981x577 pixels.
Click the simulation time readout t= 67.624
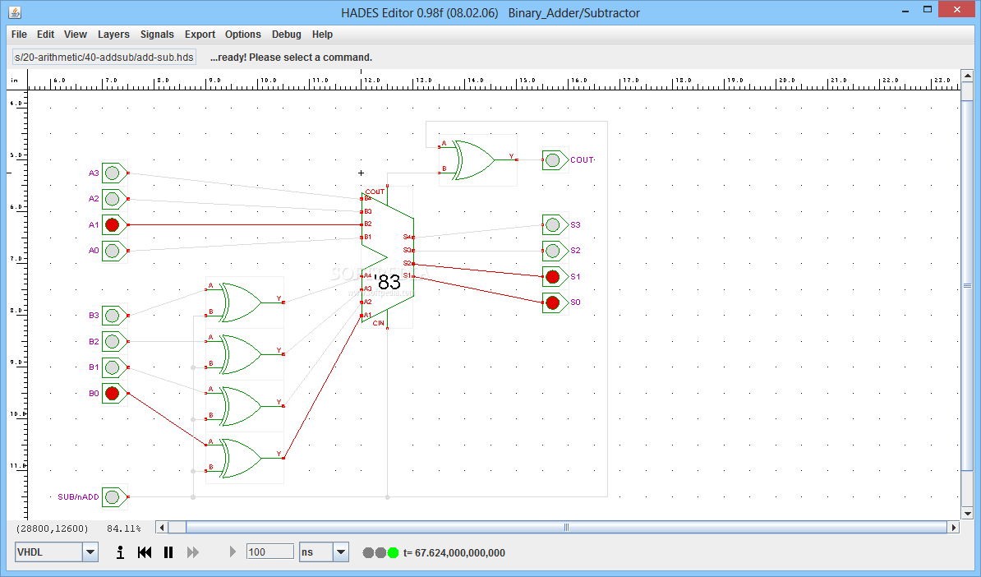454,552
